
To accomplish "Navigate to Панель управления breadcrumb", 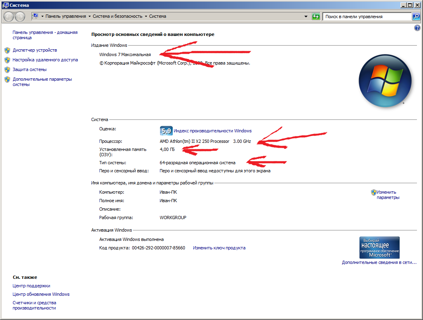I will [66, 16].
